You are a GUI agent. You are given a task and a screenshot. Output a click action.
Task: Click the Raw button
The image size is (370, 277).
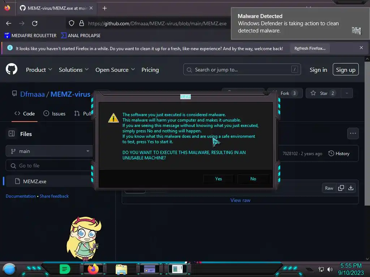[x=329, y=188]
